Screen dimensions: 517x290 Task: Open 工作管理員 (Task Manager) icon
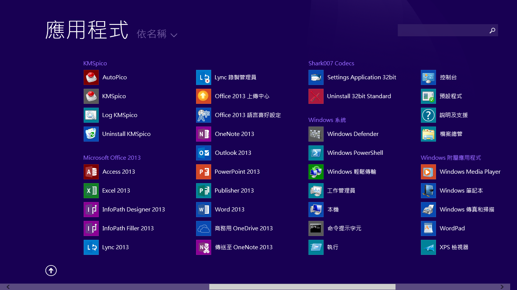316,191
